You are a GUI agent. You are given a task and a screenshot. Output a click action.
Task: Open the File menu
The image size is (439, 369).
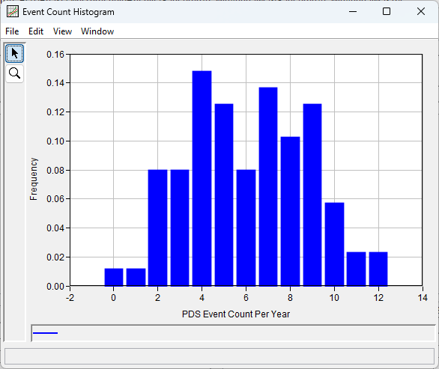(x=12, y=31)
